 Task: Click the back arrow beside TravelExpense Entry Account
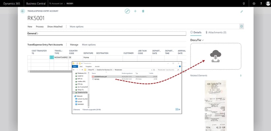pyautogui.click(x=23, y=11)
